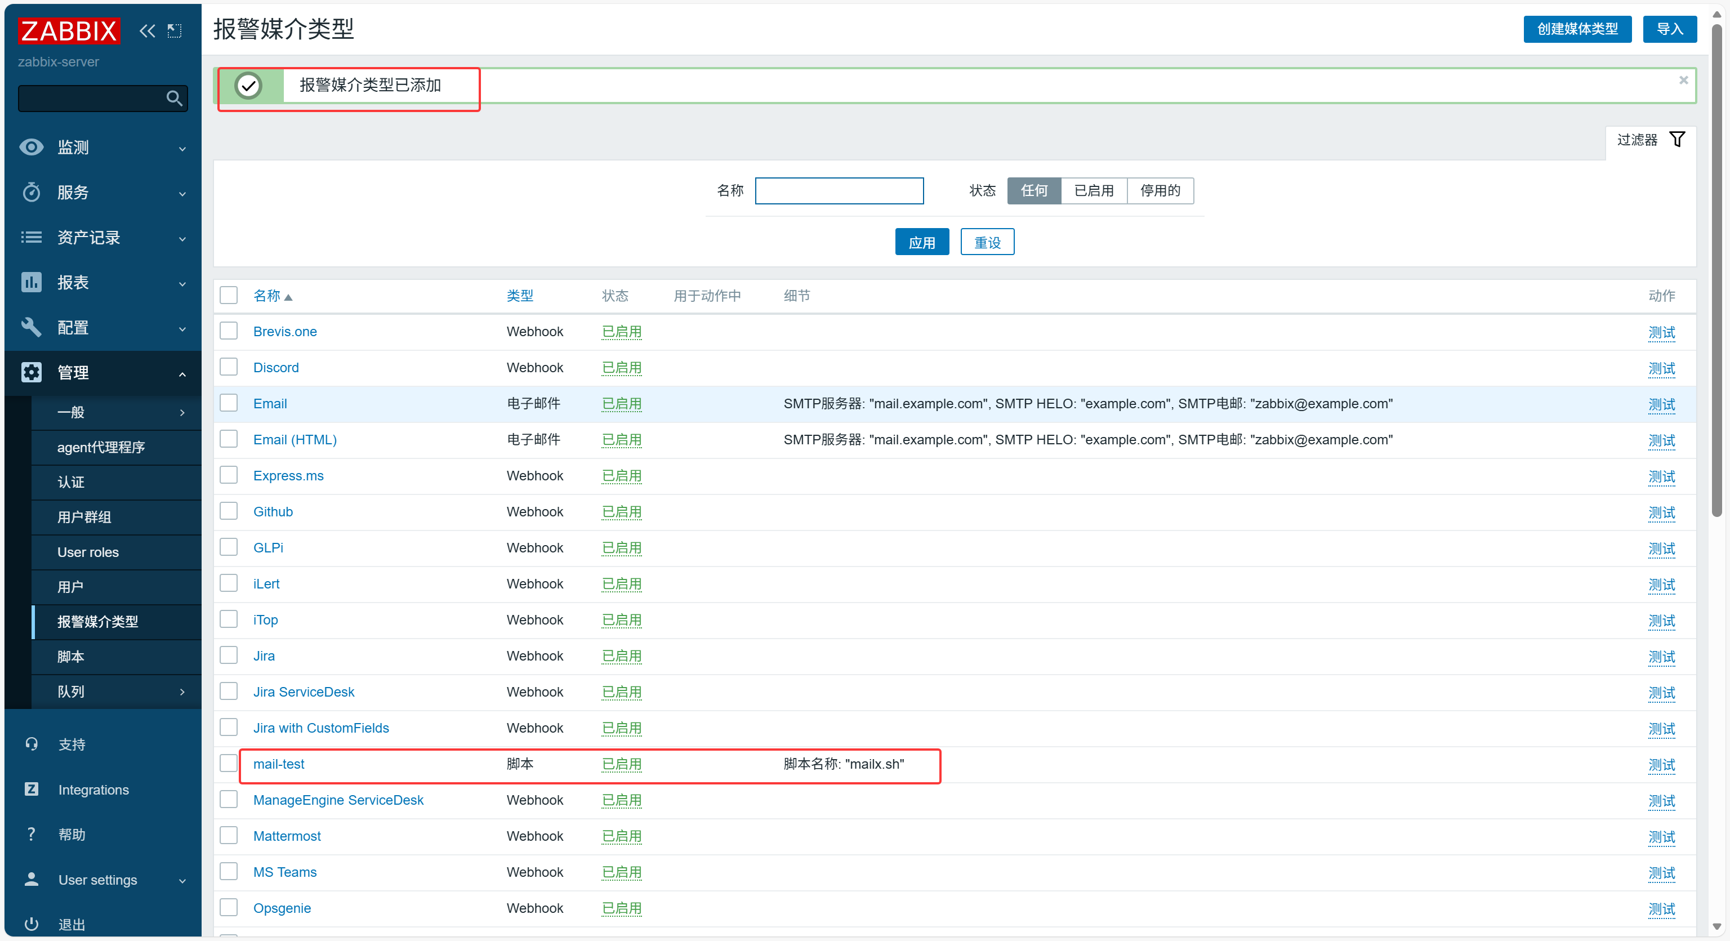Click the 帮助 question mark icon
Viewport: 1730px width, 941px height.
pos(32,834)
